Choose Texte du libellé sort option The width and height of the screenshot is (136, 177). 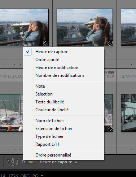pyautogui.click(x=63, y=102)
